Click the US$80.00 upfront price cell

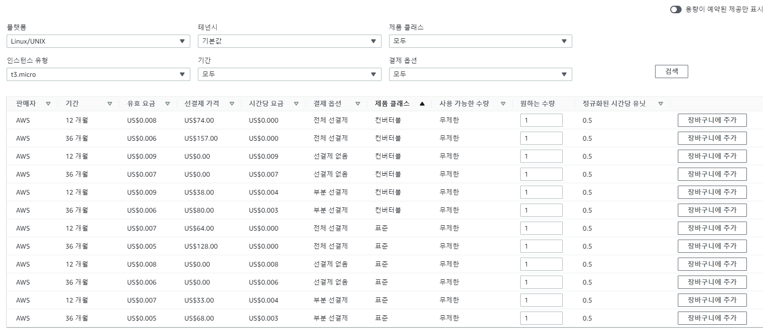pyautogui.click(x=199, y=210)
